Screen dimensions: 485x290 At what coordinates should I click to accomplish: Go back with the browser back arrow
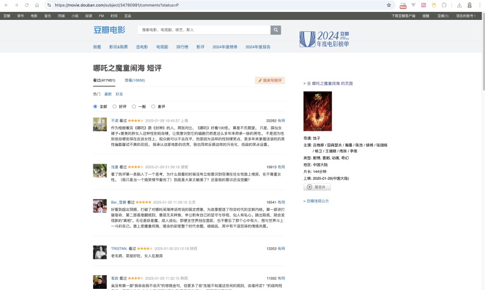point(6,5)
